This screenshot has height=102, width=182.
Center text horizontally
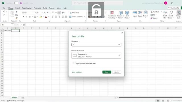point(56,17)
